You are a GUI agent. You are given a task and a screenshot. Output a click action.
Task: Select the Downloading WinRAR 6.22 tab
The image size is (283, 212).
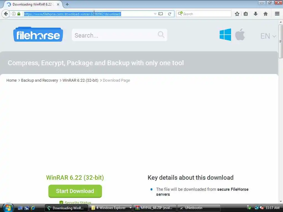click(x=33, y=4)
